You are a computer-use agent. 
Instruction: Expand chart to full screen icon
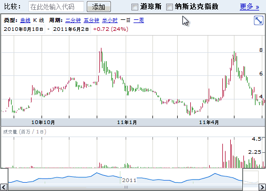(259, 20)
